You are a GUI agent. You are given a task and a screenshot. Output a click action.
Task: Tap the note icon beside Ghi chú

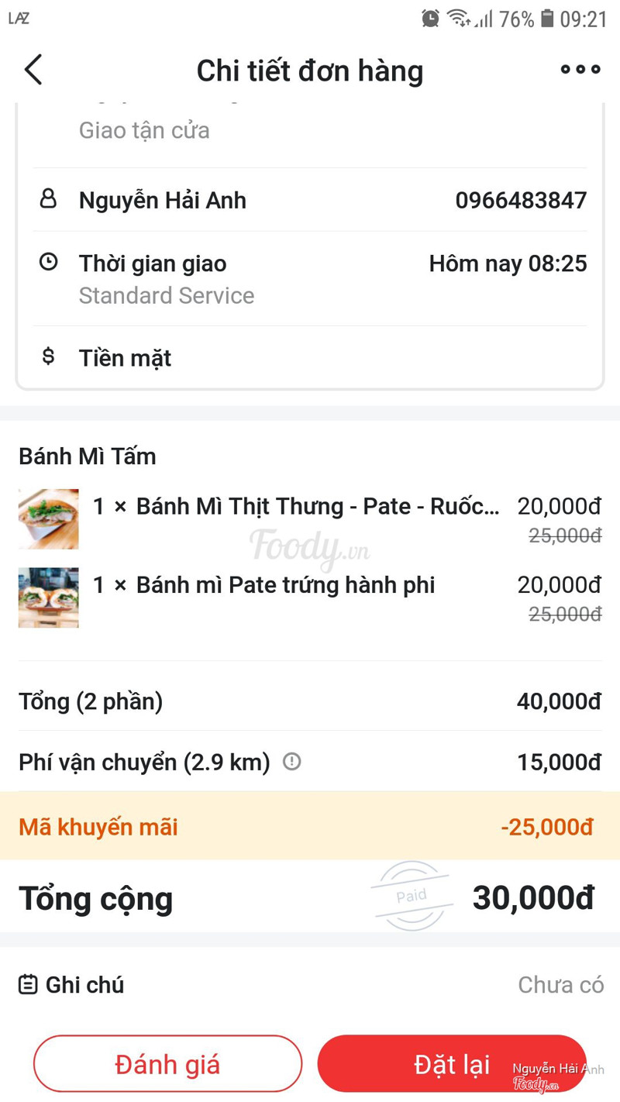tap(28, 985)
